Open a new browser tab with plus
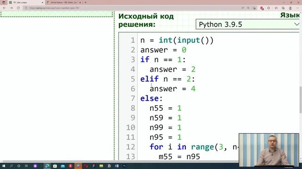Viewport: 302px width, 169px height. pyautogui.click(x=85, y=2)
